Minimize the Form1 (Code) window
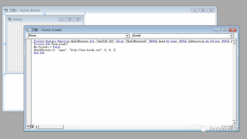The image size is (247, 139). 217,30
